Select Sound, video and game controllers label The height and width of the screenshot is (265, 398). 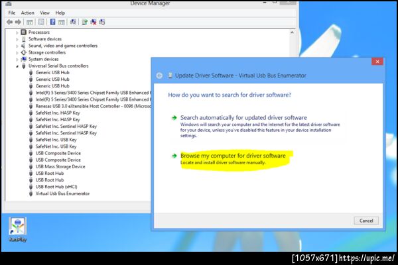click(63, 46)
